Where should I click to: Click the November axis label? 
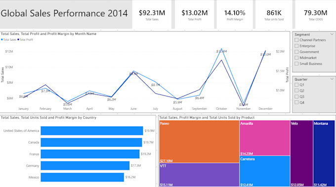244,109
